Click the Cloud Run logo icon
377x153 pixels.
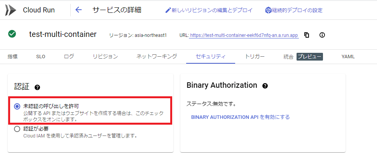click(x=10, y=10)
